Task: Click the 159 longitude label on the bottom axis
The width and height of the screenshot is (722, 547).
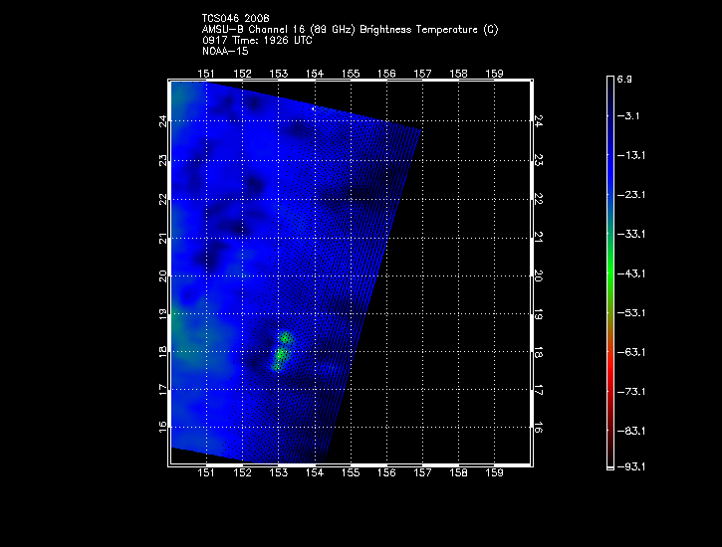Action: click(x=494, y=474)
